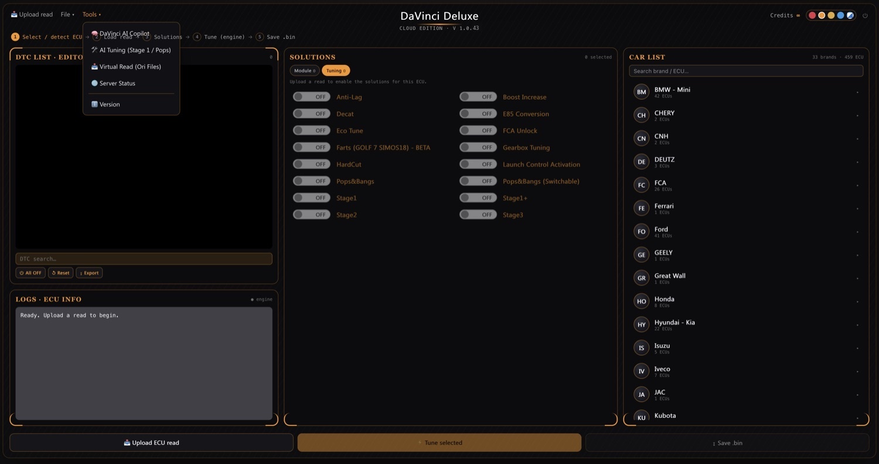Select Version menu entry
This screenshot has width=879, height=464.
[x=131, y=104]
